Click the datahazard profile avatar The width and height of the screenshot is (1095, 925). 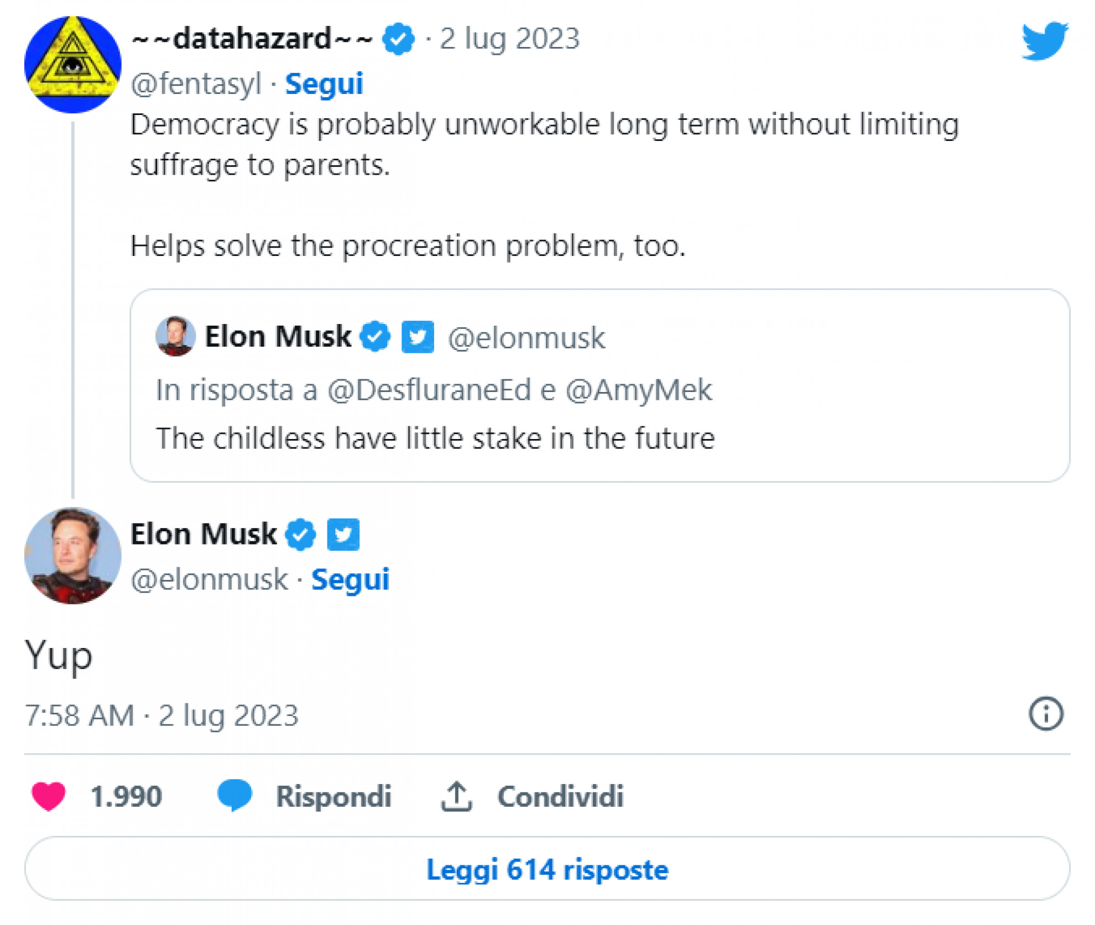coord(72,65)
